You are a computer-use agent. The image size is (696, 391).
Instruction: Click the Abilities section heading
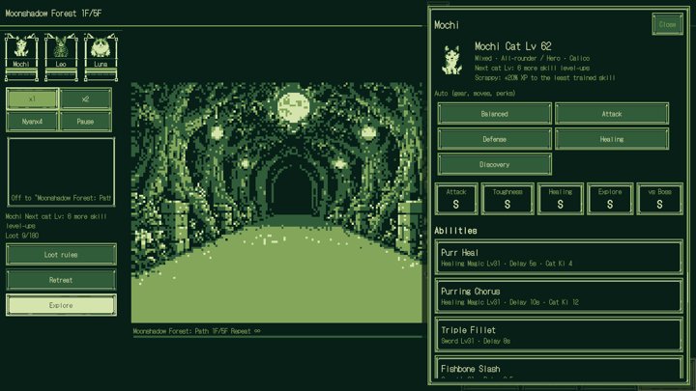455,231
